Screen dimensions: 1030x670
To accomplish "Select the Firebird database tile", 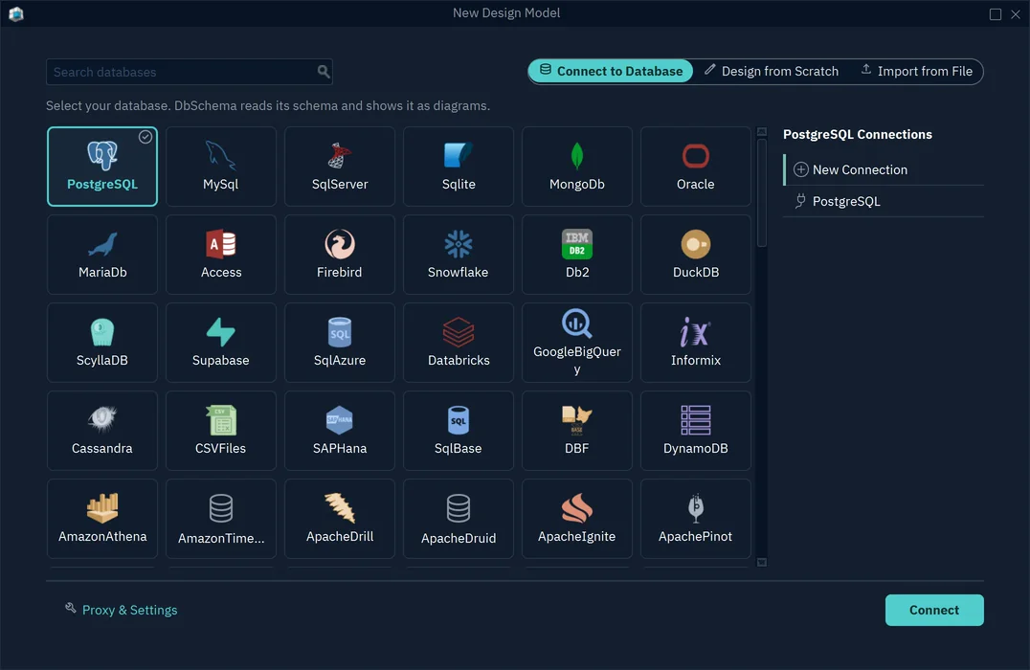I will [340, 255].
